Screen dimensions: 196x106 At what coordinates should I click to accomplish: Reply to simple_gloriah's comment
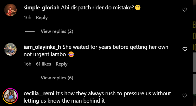pos(42,17)
